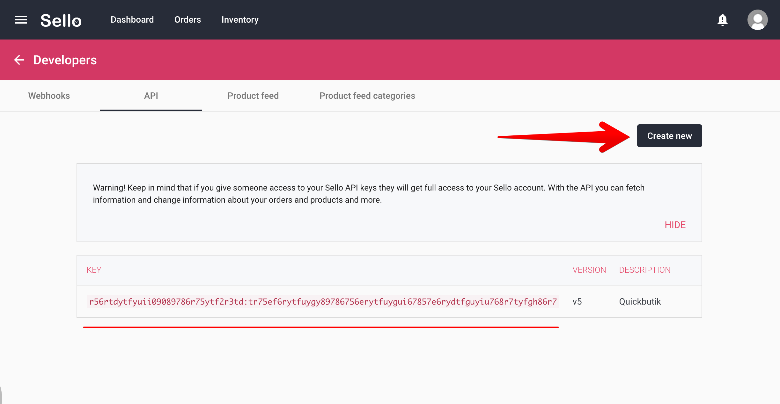
Task: Click the Quickbutik description cell
Action: pos(640,301)
